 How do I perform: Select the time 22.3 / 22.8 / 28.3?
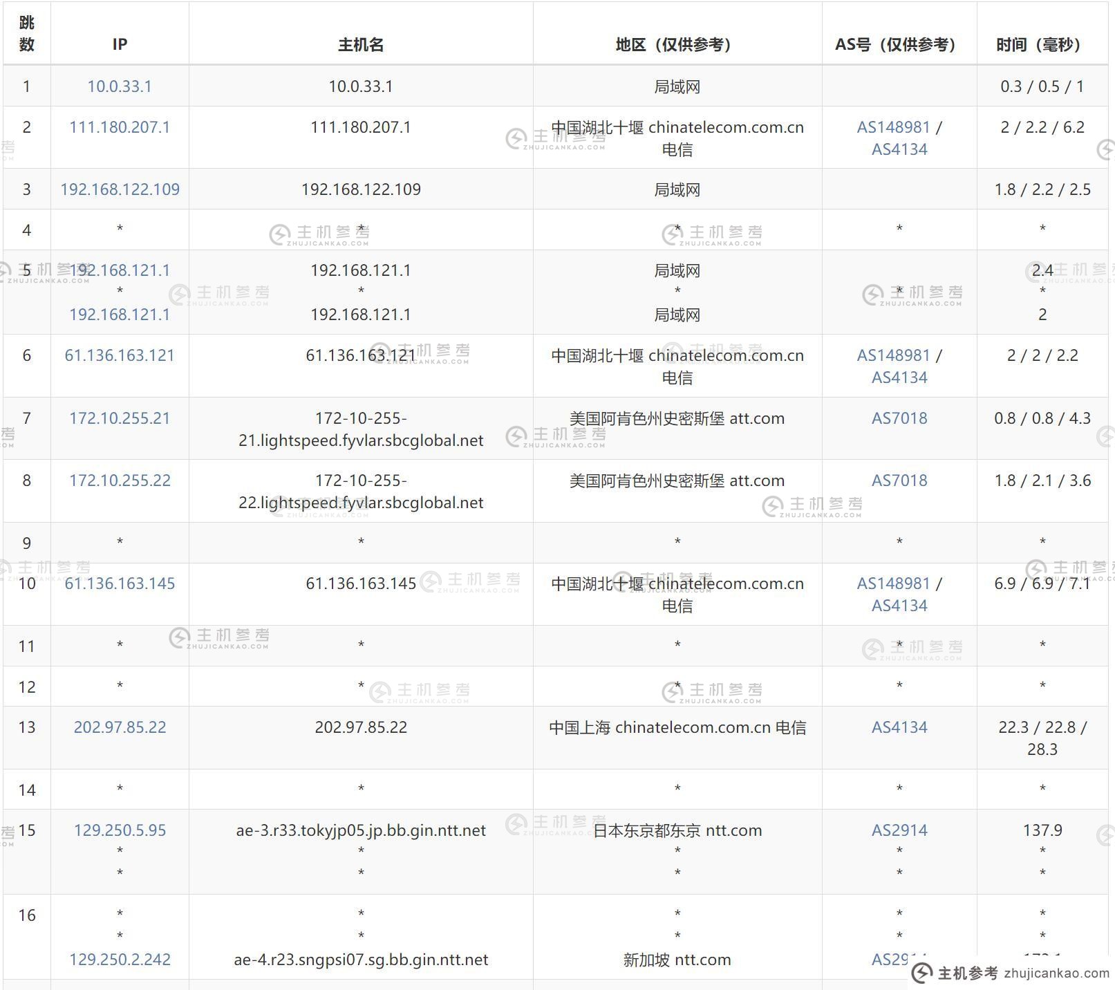(x=1042, y=738)
